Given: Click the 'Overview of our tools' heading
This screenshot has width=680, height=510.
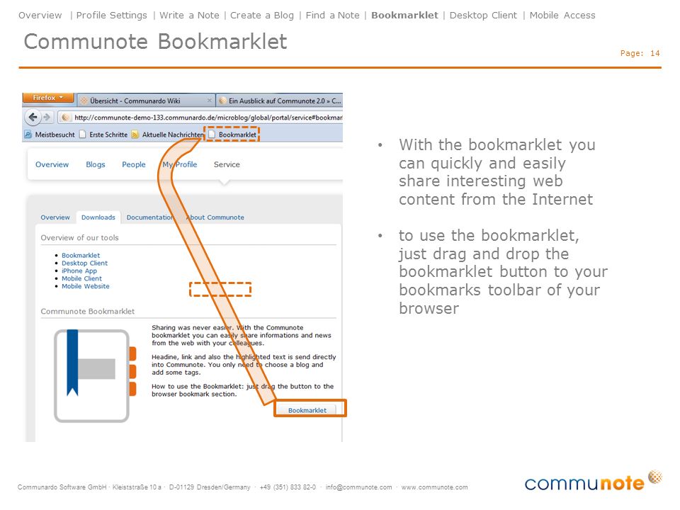Looking at the screenshot, I should pyautogui.click(x=79, y=238).
